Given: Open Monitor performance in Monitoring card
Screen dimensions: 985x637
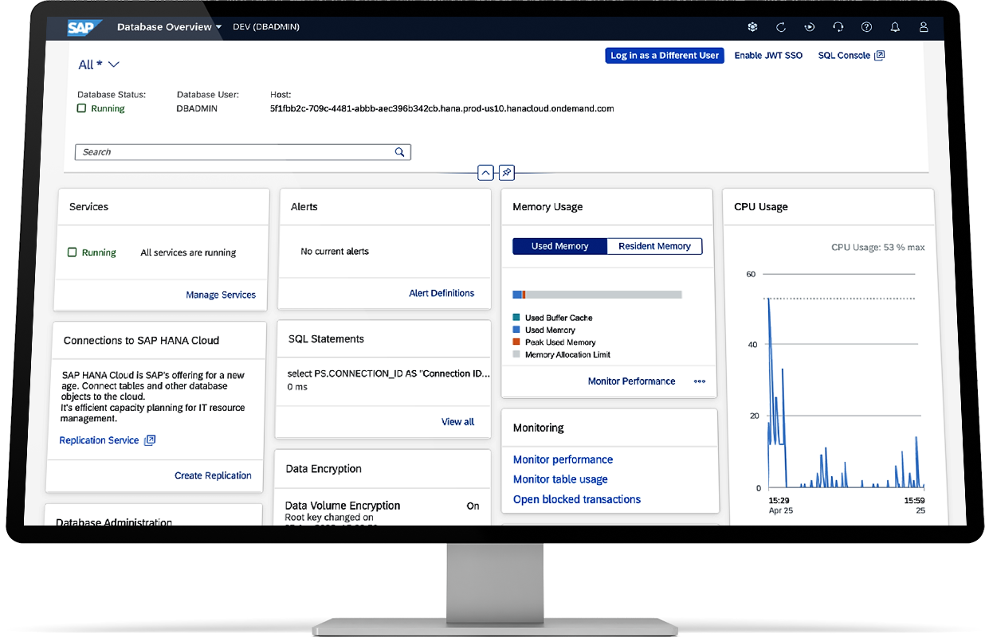Looking at the screenshot, I should pos(563,459).
